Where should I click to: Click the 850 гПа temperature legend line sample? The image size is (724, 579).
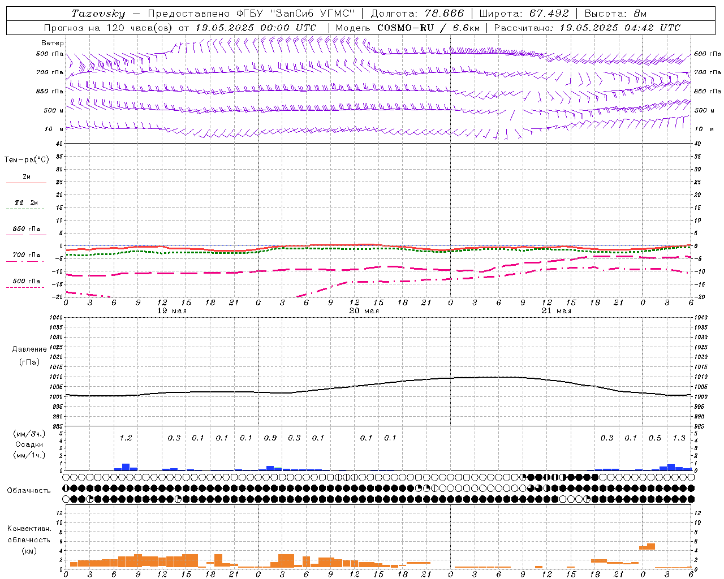(x=26, y=235)
